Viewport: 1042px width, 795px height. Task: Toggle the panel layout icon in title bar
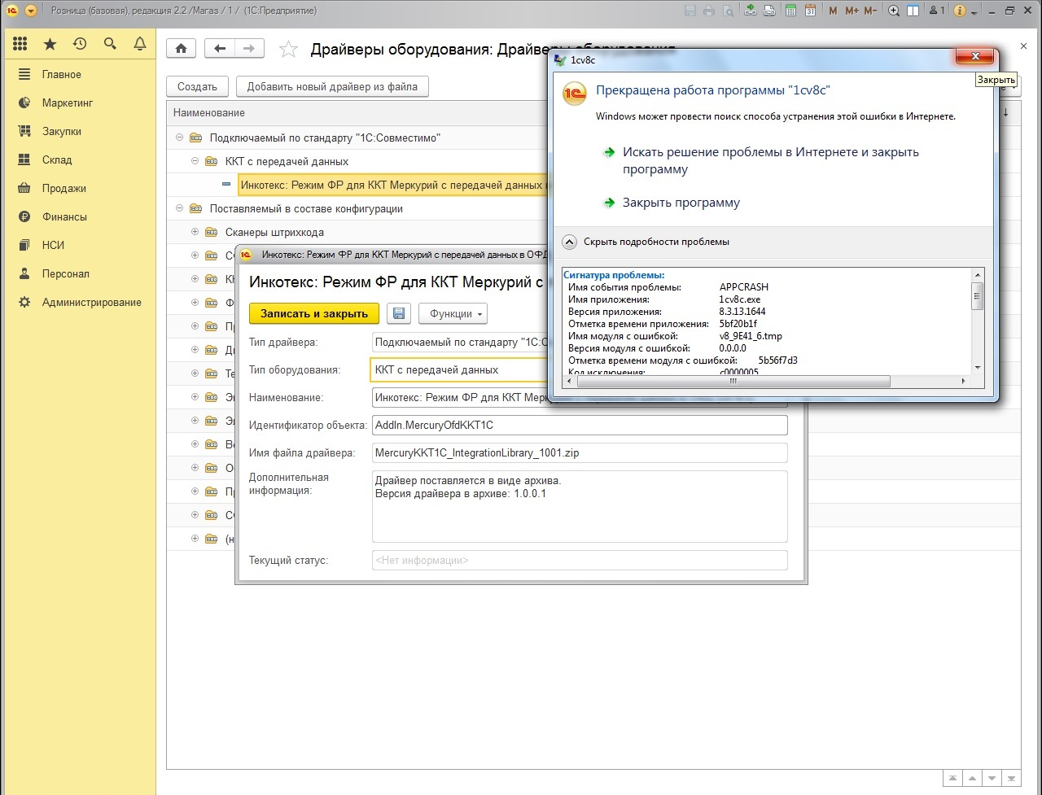913,11
